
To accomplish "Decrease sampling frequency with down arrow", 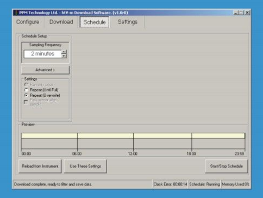I will pyautogui.click(x=64, y=56).
